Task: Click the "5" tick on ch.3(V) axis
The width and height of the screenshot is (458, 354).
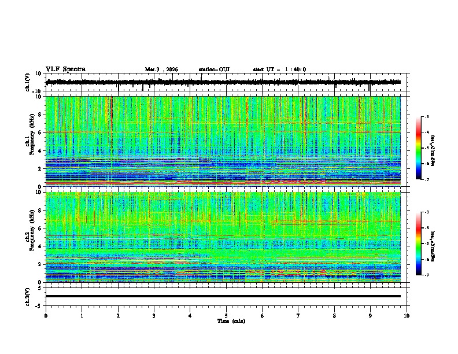Action: coord(40,288)
